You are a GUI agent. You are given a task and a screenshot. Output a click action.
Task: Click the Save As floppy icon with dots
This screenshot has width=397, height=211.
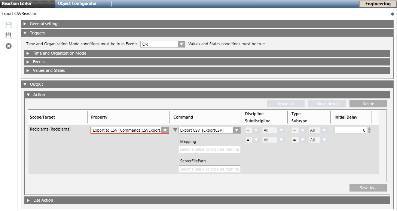pos(8,36)
